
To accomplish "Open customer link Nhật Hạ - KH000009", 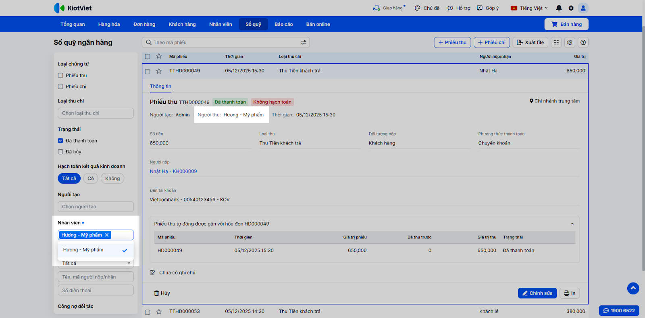I will [x=173, y=172].
